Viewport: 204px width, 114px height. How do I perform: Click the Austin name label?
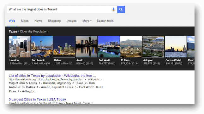pos(80,60)
